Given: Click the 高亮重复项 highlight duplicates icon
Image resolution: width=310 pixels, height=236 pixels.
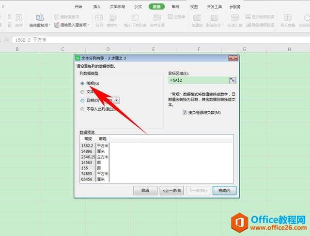Looking at the screenshot, I should (40, 17).
